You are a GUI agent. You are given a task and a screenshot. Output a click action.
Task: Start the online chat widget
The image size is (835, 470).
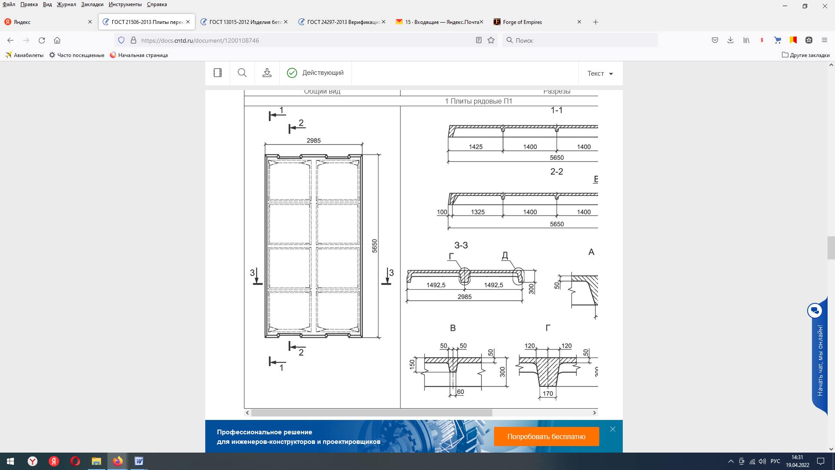tap(819, 357)
